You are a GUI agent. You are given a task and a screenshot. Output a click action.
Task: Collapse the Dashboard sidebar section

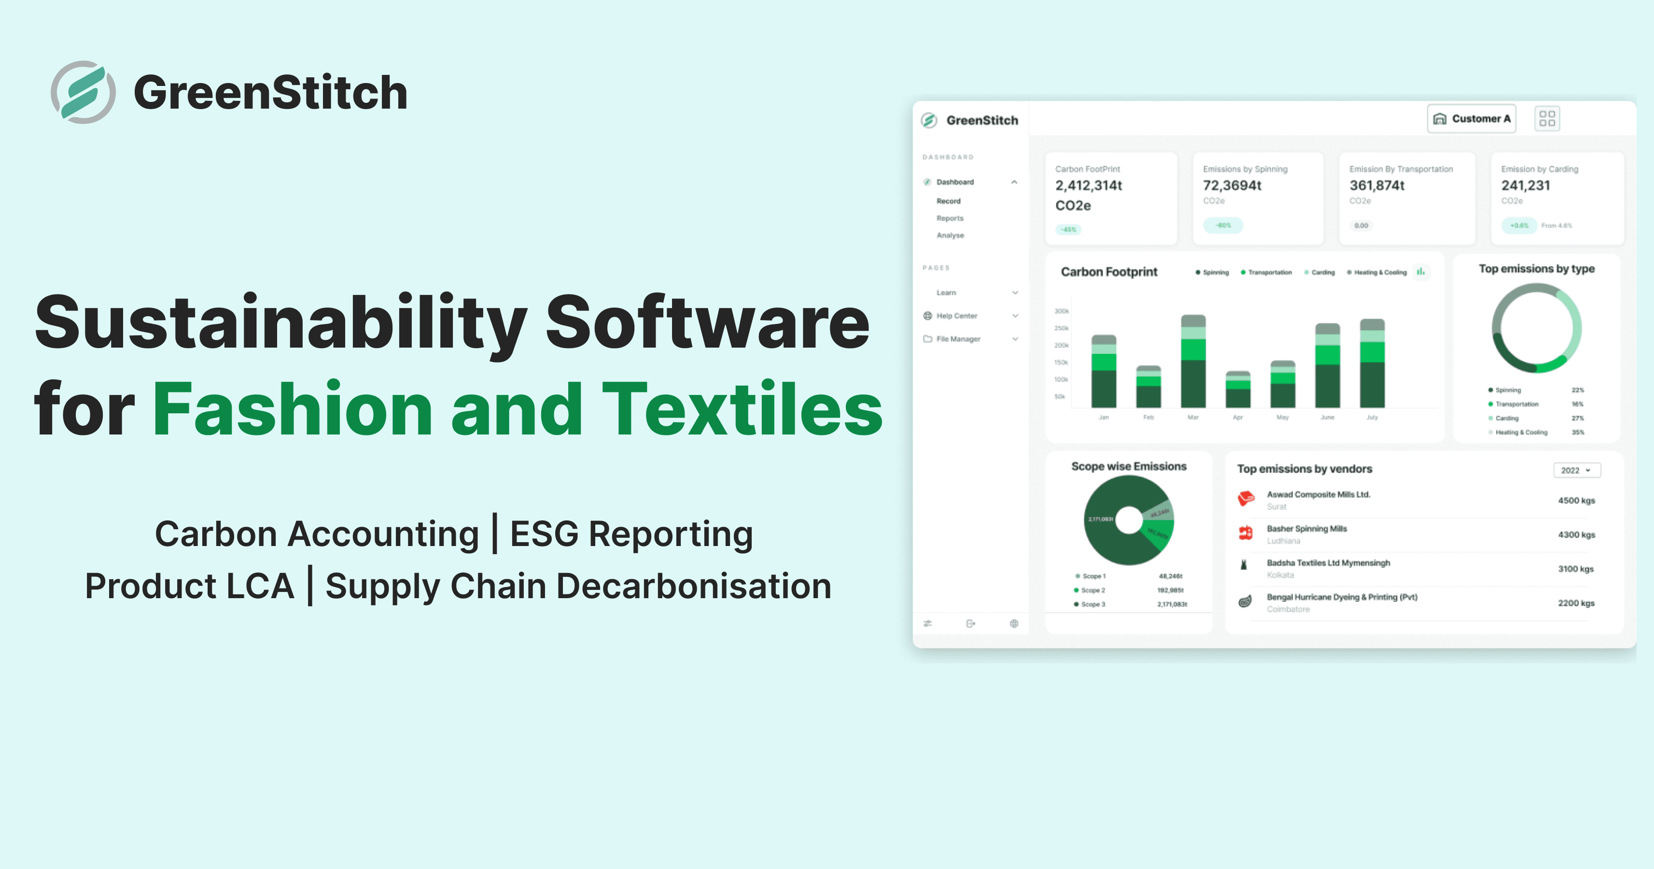pos(1014,182)
